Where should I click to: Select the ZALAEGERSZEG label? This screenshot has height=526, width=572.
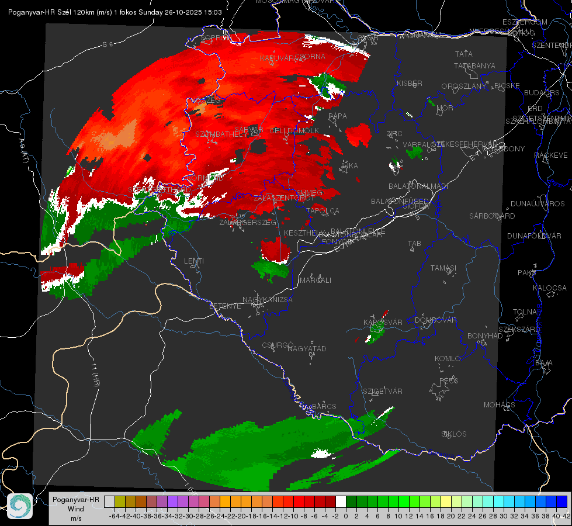[248, 222]
